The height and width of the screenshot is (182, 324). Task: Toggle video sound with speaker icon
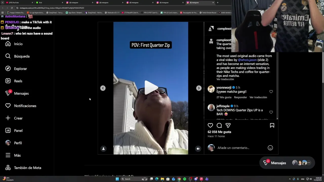tap(198, 149)
